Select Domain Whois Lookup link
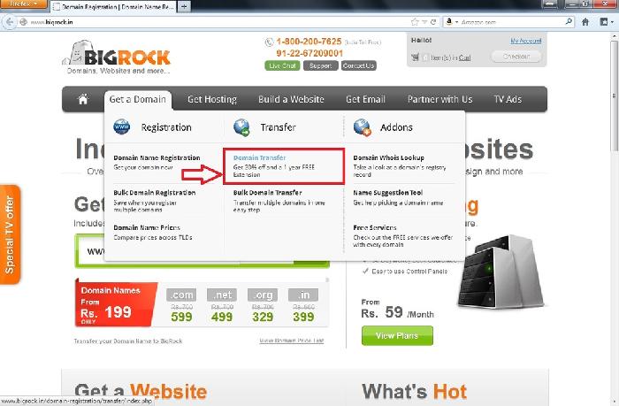 pos(388,157)
